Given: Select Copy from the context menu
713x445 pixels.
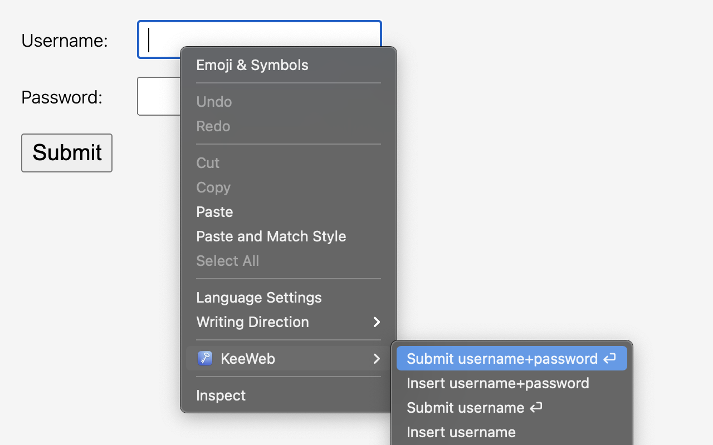Looking at the screenshot, I should pos(213,187).
